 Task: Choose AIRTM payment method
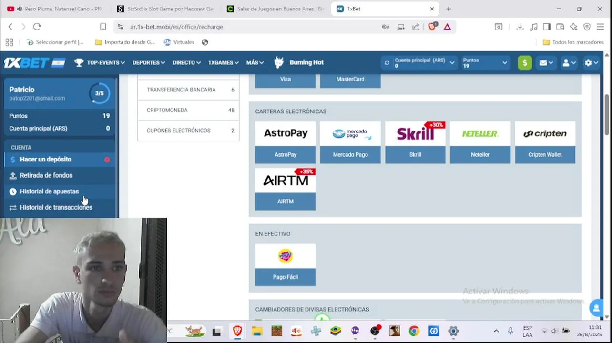pos(286,189)
